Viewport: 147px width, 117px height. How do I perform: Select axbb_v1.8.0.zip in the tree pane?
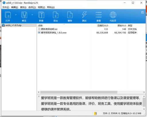[13, 25]
